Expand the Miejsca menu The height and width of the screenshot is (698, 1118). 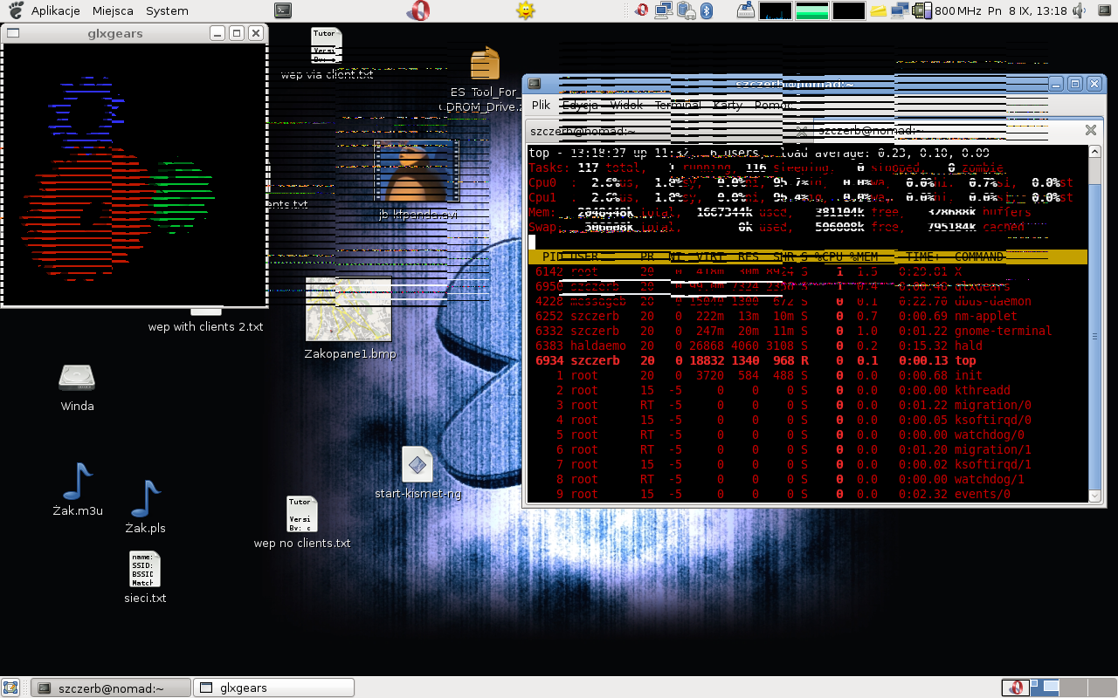click(112, 10)
